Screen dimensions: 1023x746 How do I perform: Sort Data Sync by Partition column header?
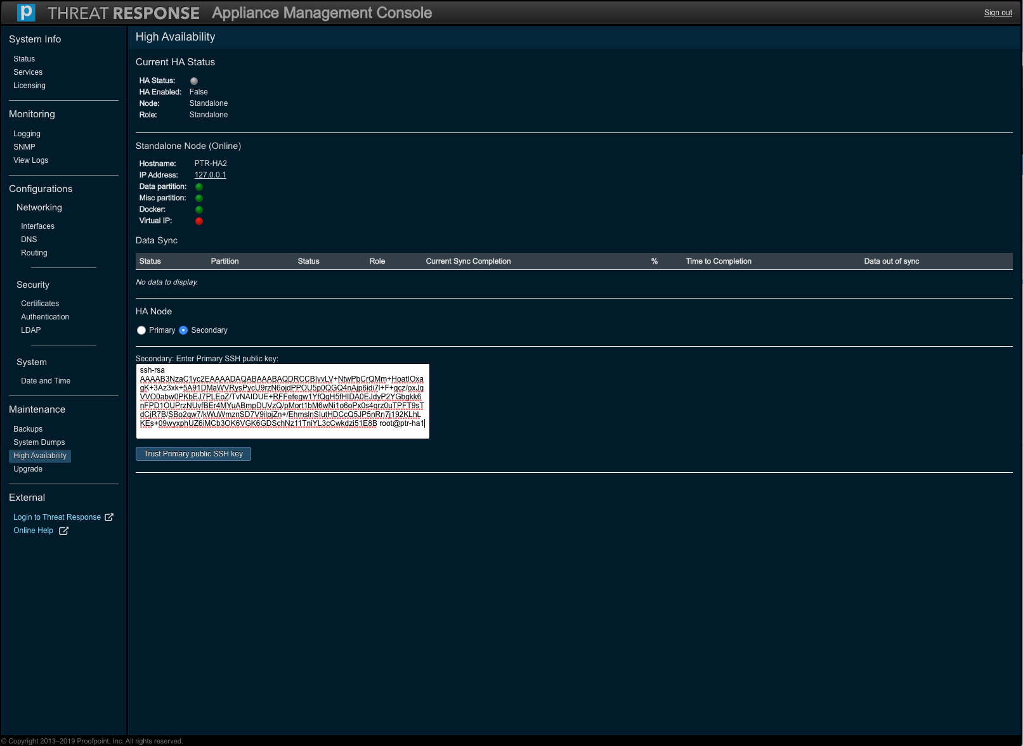click(x=225, y=261)
